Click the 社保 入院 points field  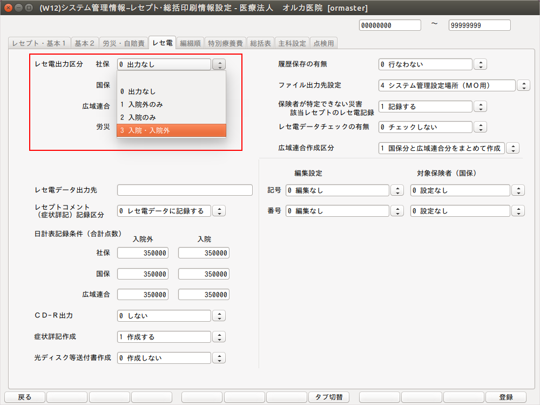point(204,253)
